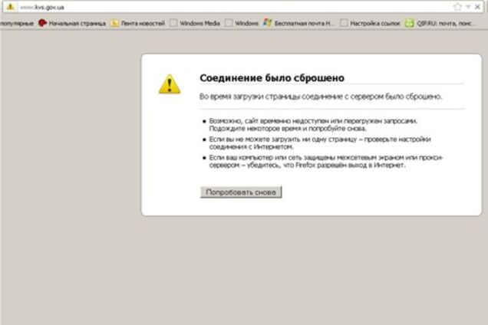This screenshot has height=325, width=488.
Task: Open the Лента новостей bookmark
Action: [x=137, y=23]
